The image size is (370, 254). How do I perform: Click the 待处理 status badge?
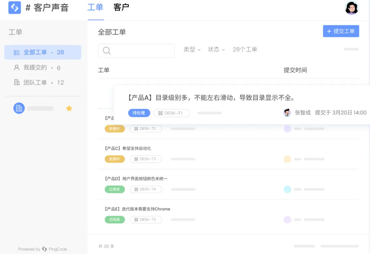click(x=139, y=113)
